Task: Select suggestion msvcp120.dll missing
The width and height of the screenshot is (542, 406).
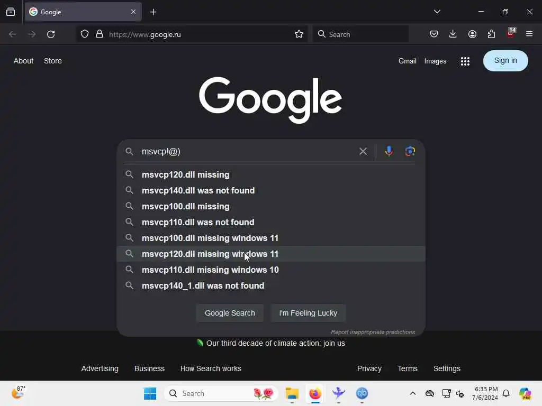Action: (x=271, y=174)
